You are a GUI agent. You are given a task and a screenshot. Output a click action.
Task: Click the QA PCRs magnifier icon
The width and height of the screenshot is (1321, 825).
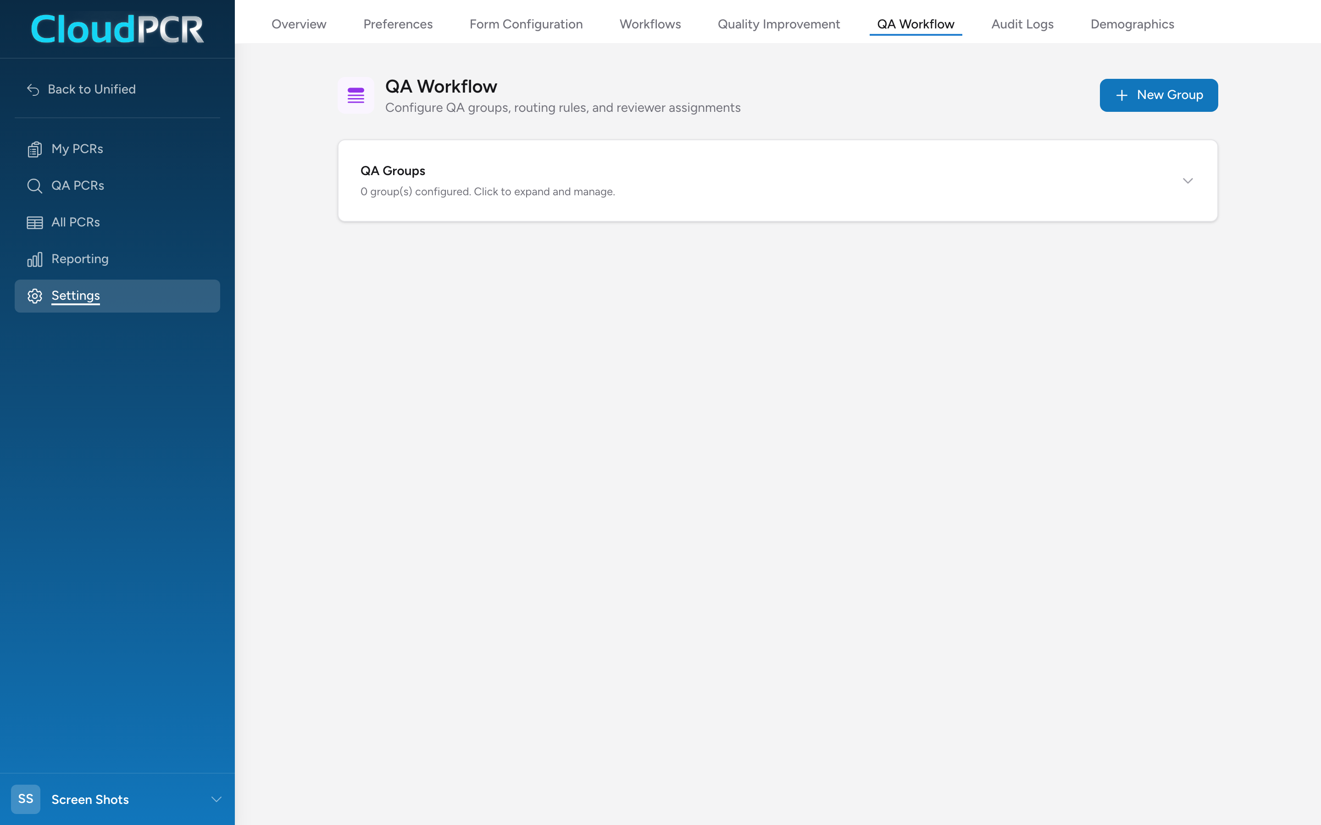[34, 186]
